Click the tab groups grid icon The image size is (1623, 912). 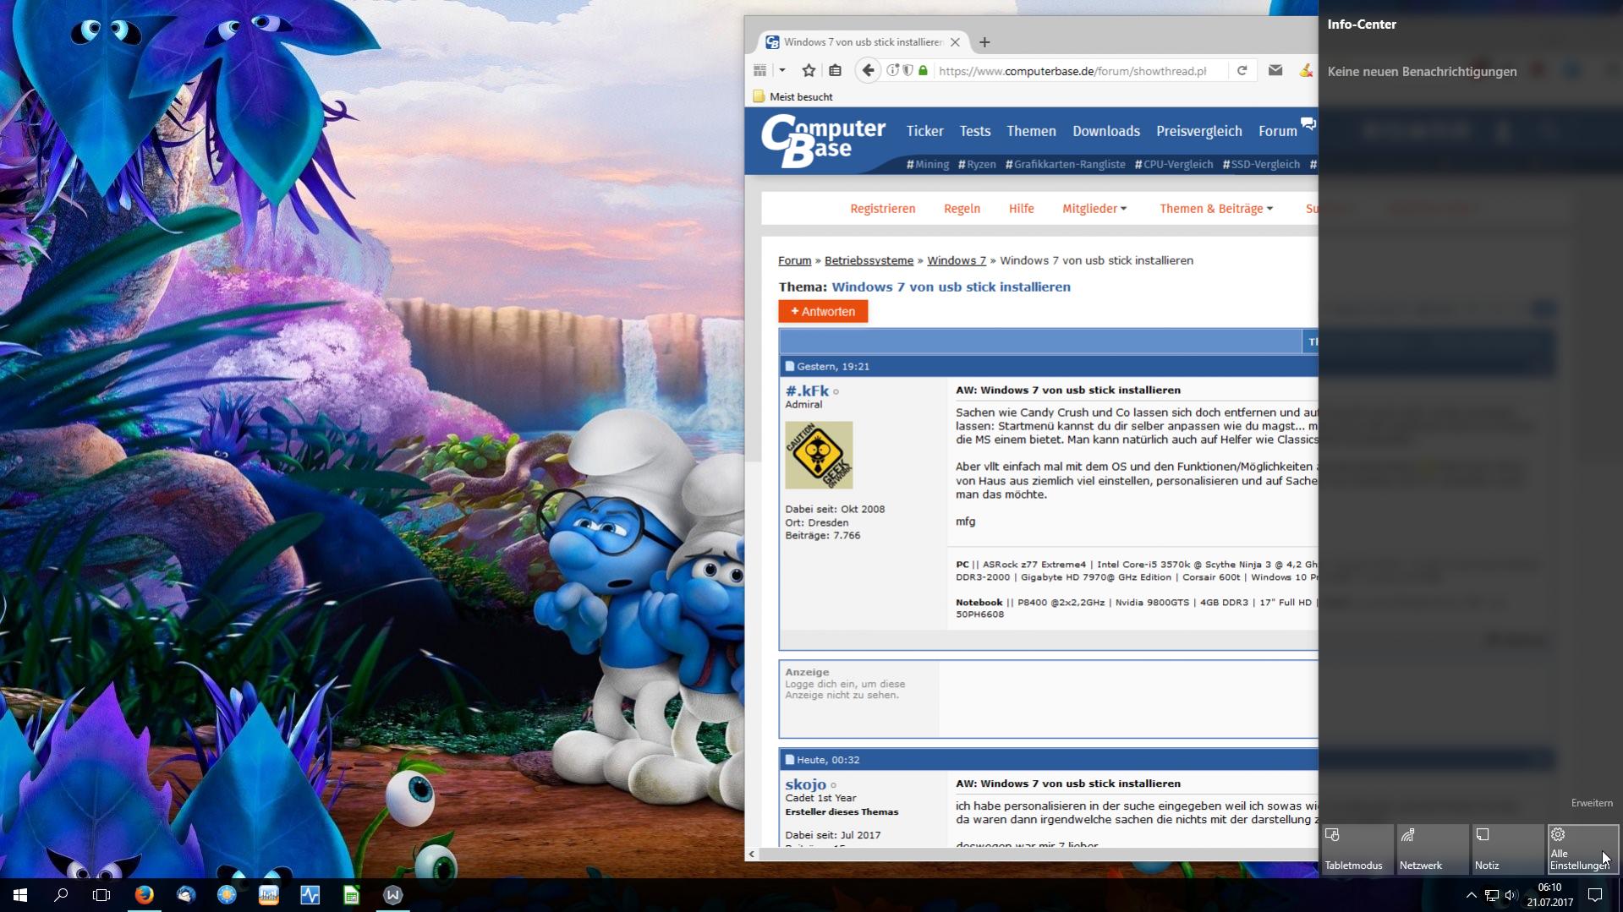(760, 71)
